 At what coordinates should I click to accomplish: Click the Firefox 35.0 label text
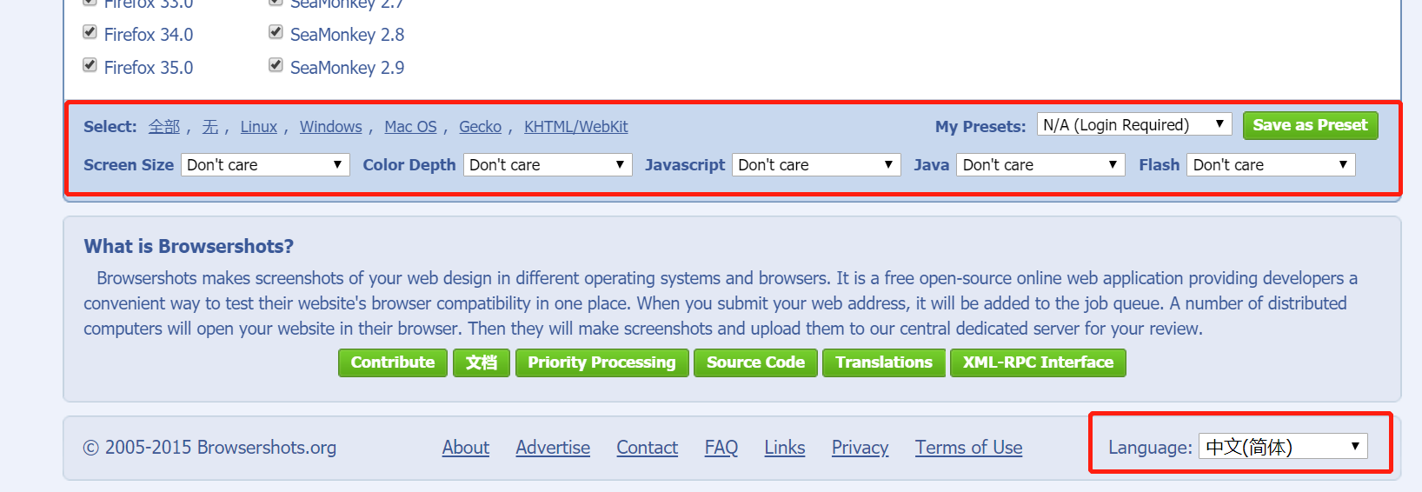(149, 68)
